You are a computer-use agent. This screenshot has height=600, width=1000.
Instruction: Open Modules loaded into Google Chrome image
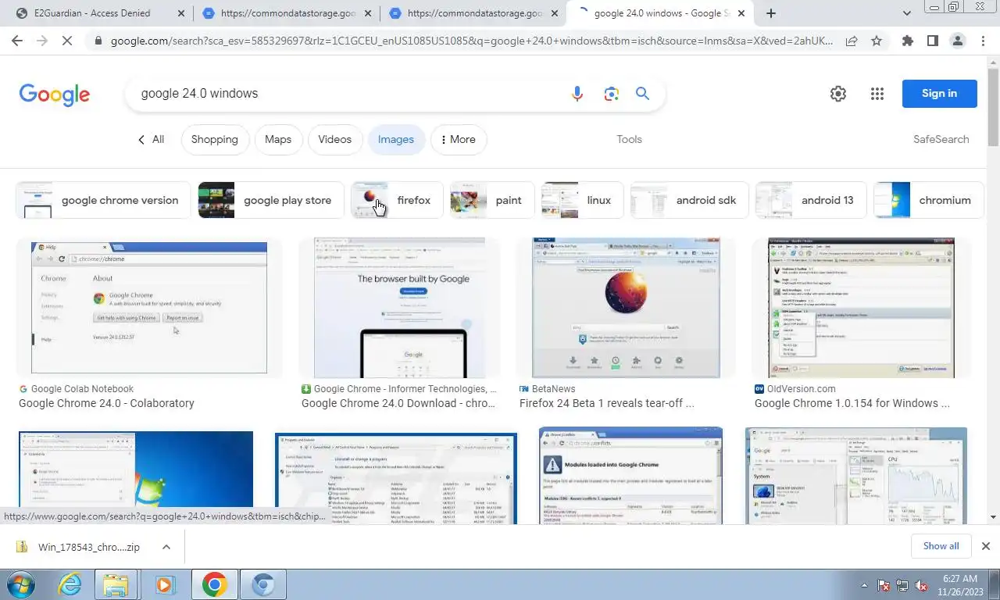[x=630, y=475]
